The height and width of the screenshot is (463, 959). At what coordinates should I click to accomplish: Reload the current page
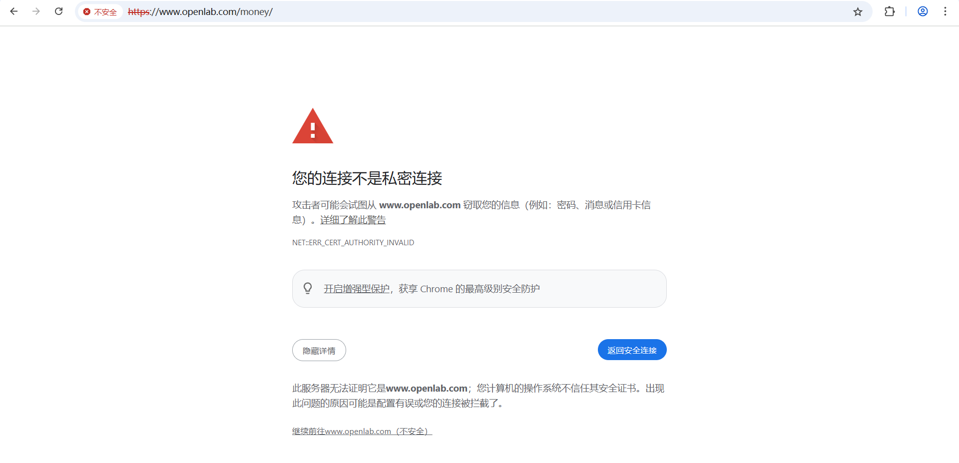pyautogui.click(x=58, y=11)
